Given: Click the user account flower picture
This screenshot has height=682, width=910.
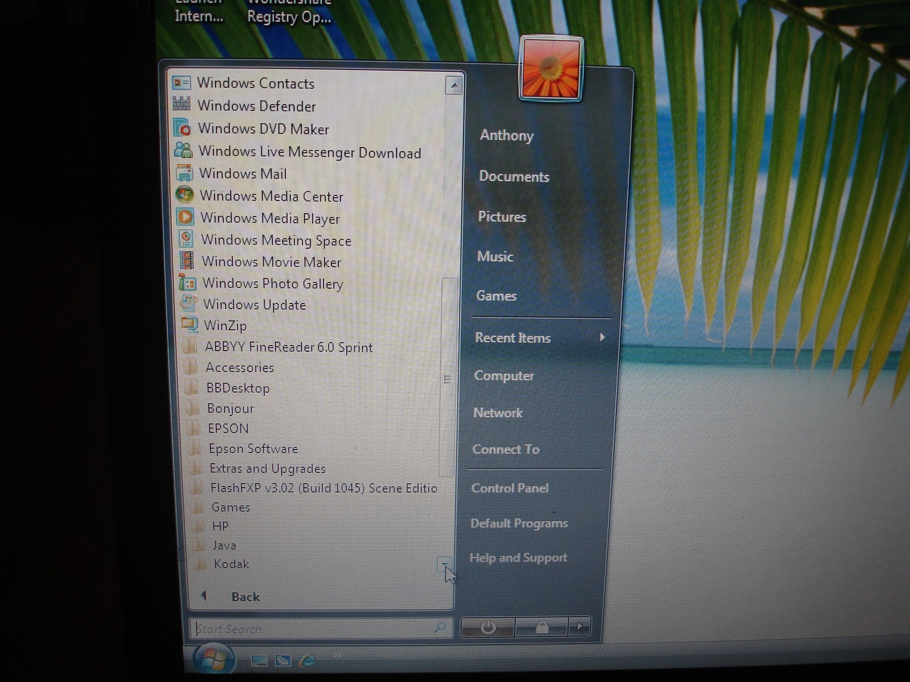Looking at the screenshot, I should tap(551, 69).
